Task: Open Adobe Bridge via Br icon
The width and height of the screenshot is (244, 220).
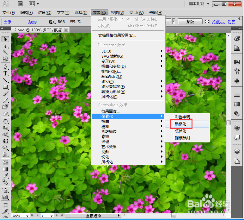Action: 20,4
